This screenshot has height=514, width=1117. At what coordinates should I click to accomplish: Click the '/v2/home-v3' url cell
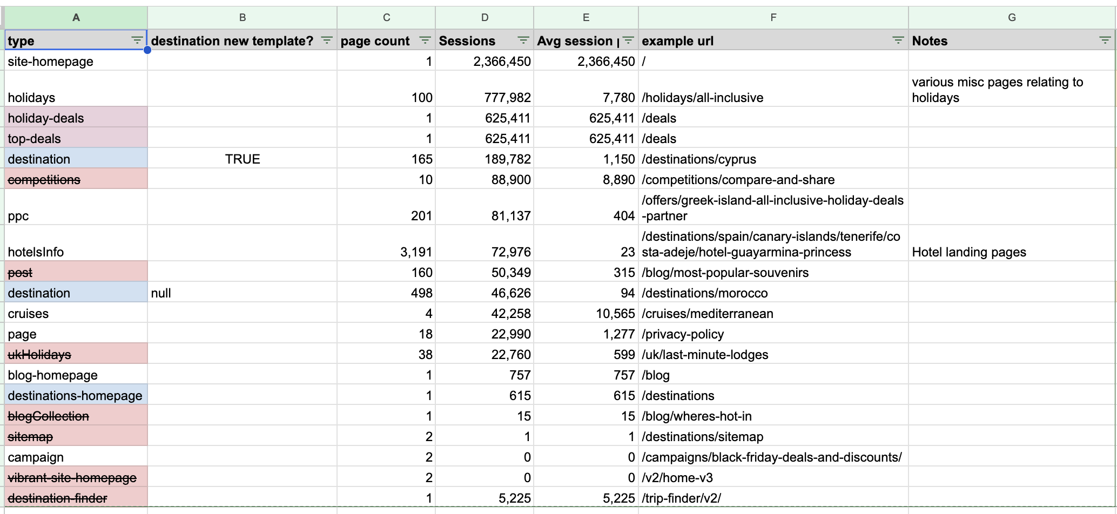[773, 477]
